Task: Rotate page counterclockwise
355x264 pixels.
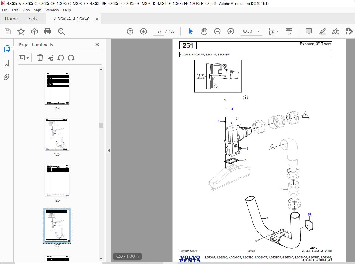Action: tap(61, 58)
